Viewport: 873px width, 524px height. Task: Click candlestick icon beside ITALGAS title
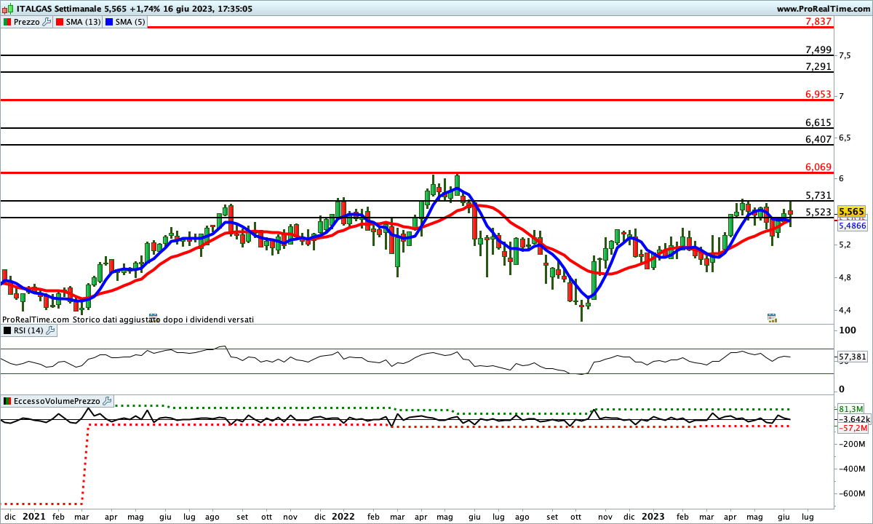(x=7, y=9)
